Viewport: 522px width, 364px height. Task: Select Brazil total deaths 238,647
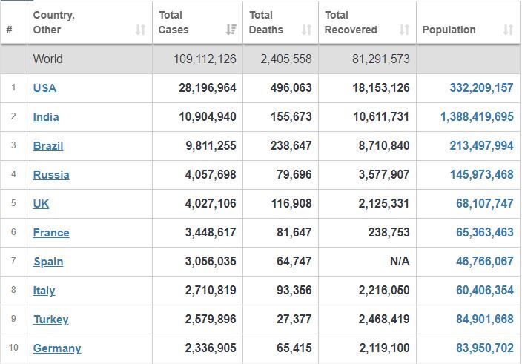pos(291,146)
